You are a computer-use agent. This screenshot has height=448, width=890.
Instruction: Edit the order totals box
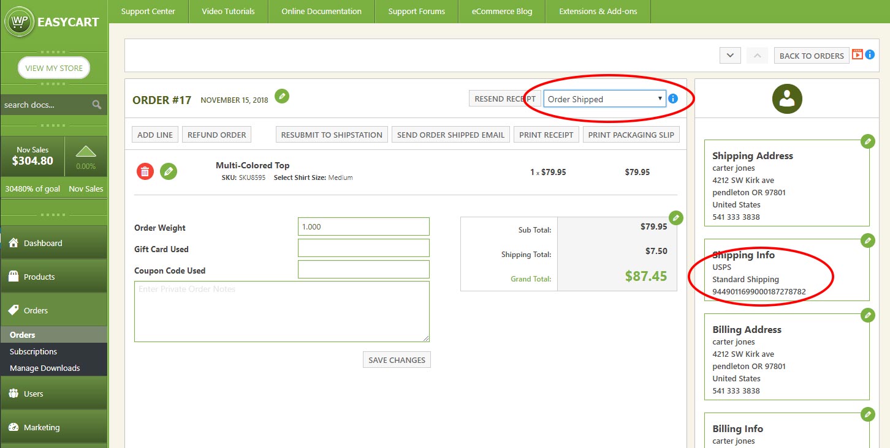click(675, 217)
